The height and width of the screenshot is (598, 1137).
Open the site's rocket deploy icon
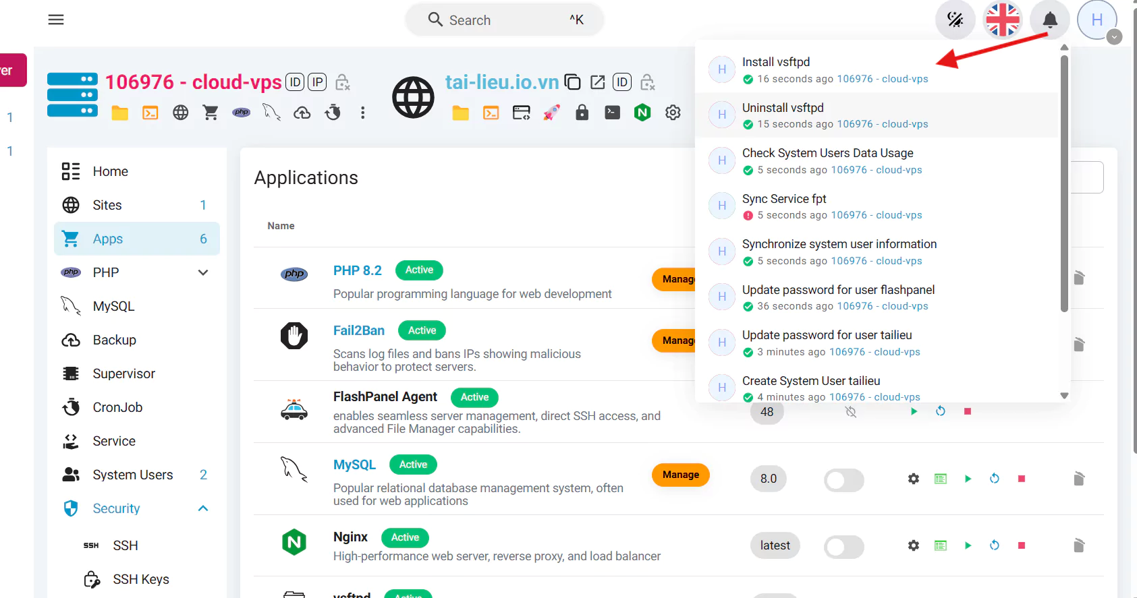point(551,113)
